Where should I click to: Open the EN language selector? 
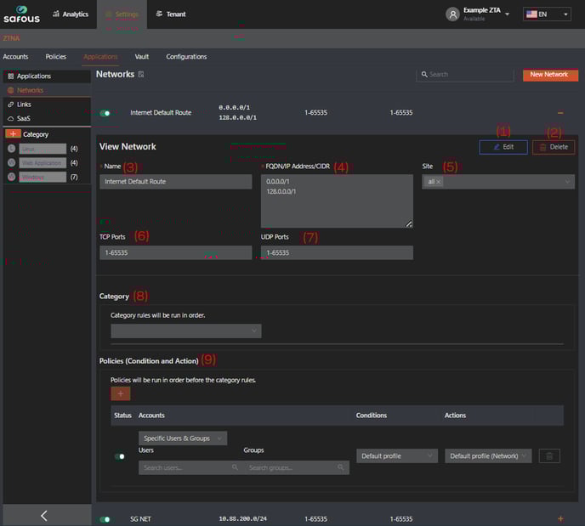pos(547,14)
